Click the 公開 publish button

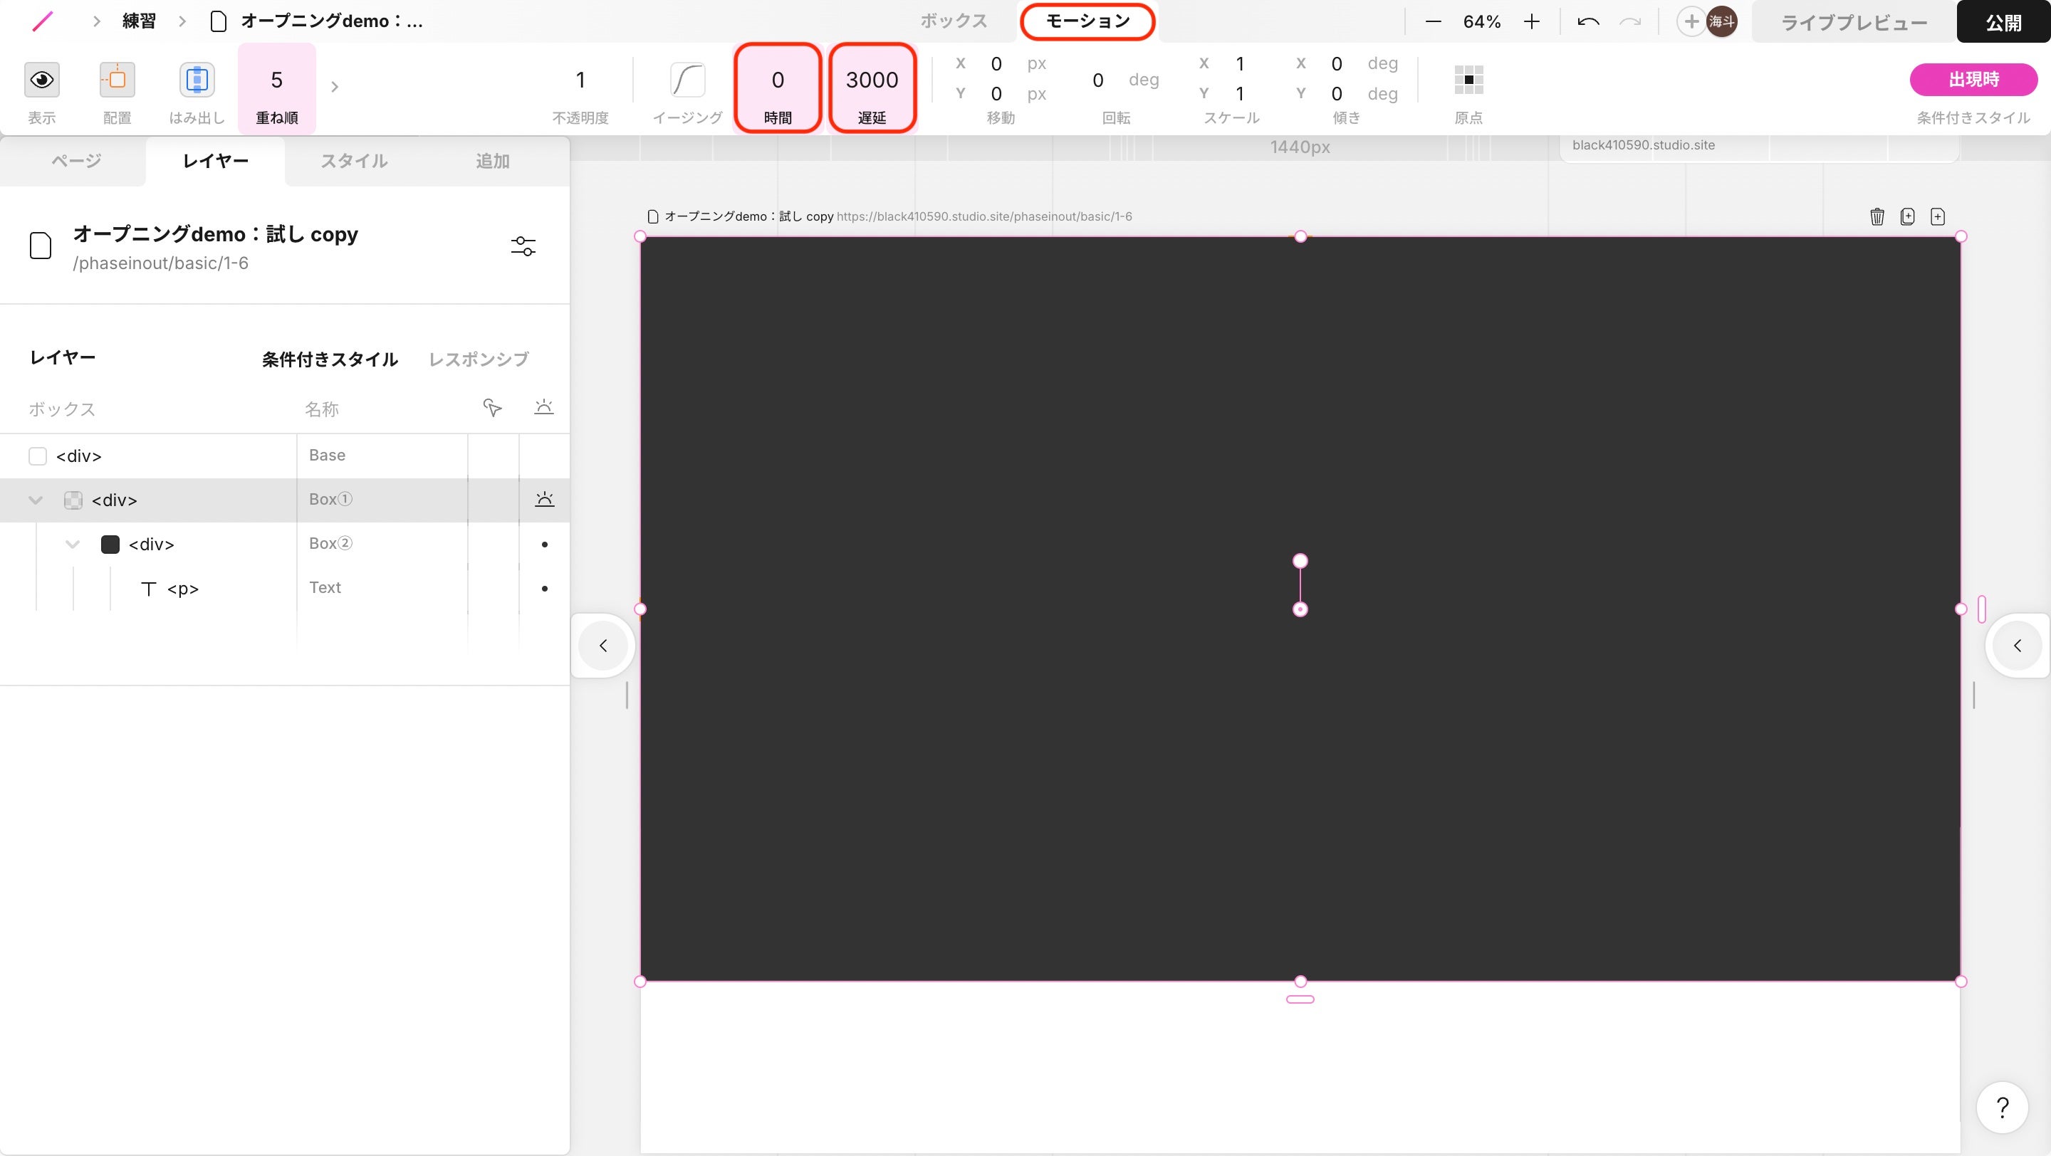click(x=2003, y=22)
